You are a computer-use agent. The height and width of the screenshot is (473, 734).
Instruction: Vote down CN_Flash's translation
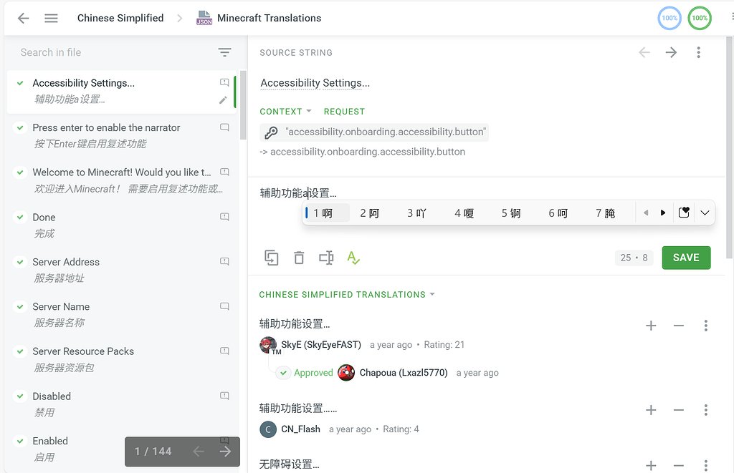[678, 410]
